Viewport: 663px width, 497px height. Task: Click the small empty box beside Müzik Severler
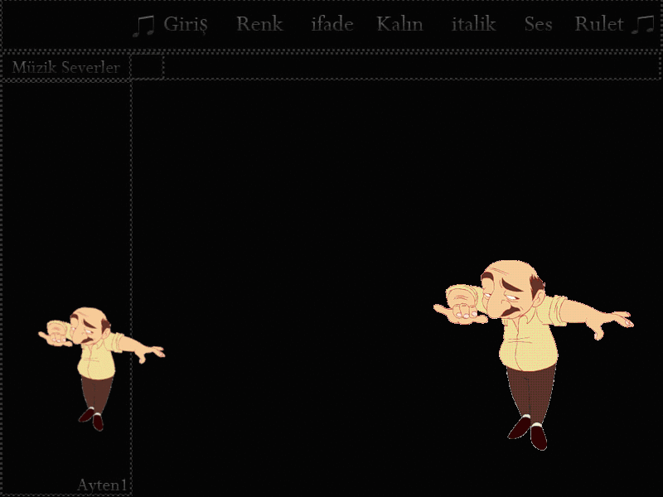[147, 67]
